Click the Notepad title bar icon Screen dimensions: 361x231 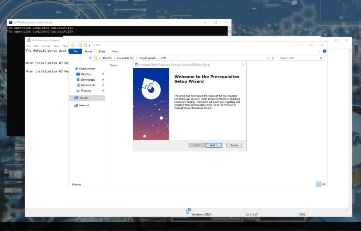point(29,40)
